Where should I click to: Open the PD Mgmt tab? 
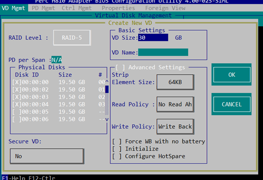click(x=43, y=8)
